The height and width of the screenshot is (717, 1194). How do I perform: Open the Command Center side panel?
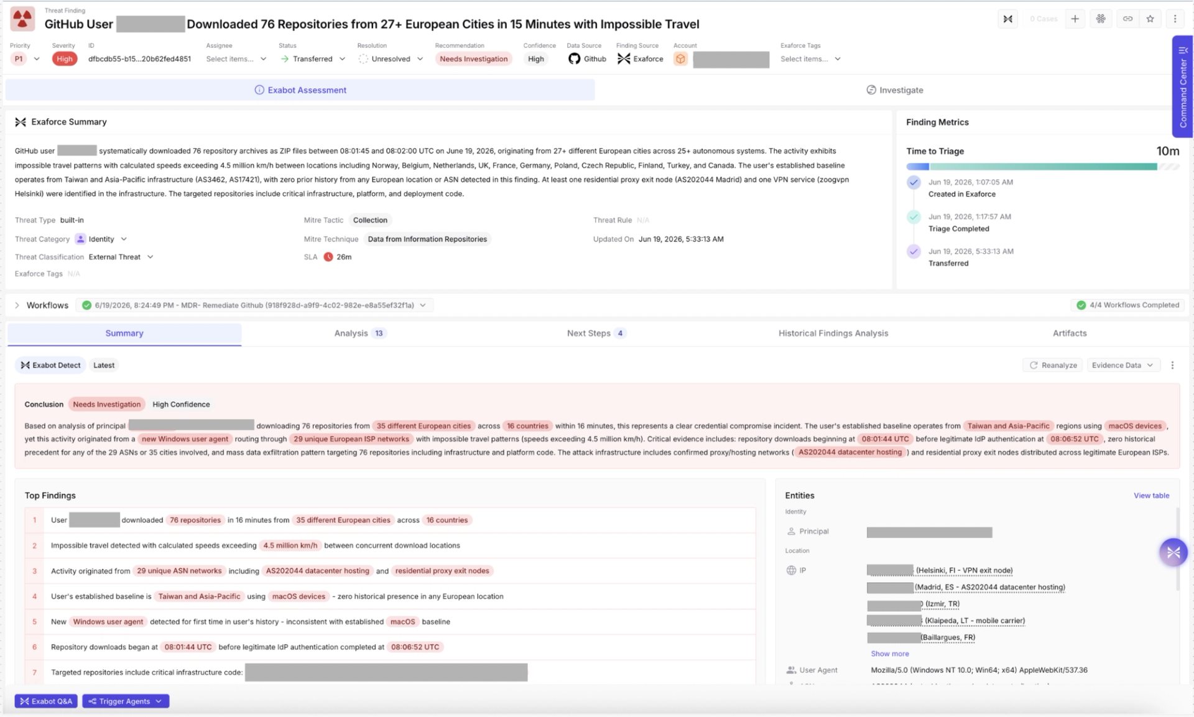[1182, 86]
